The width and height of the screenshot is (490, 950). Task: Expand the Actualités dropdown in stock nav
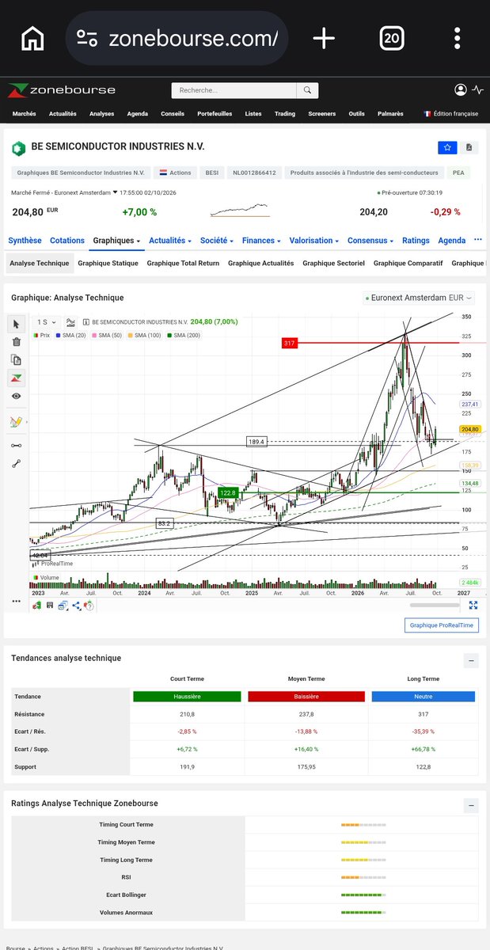[171, 241]
